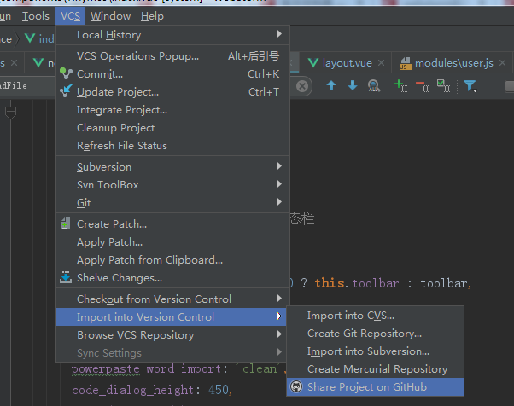The image size is (514, 406).
Task: Click the Update Project arrow icon
Action: pos(66,90)
